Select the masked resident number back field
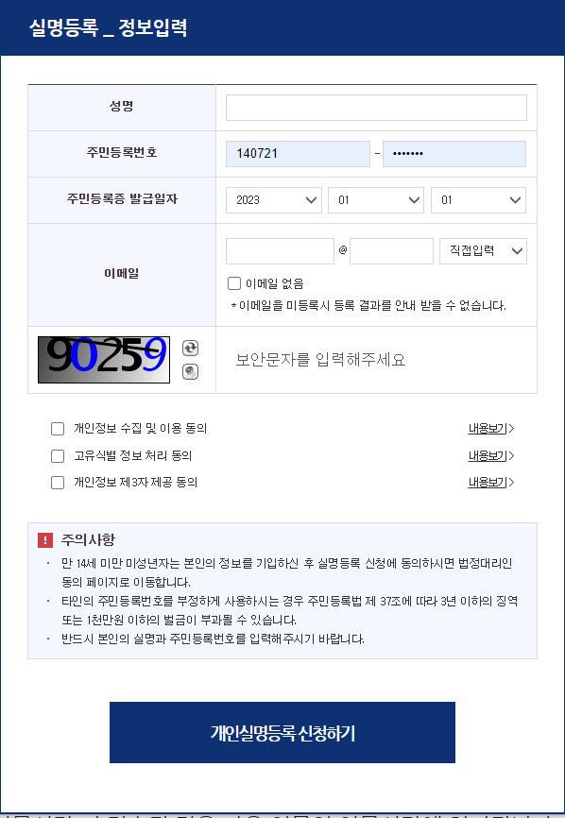Image resolution: width=565 pixels, height=818 pixels. point(454,154)
